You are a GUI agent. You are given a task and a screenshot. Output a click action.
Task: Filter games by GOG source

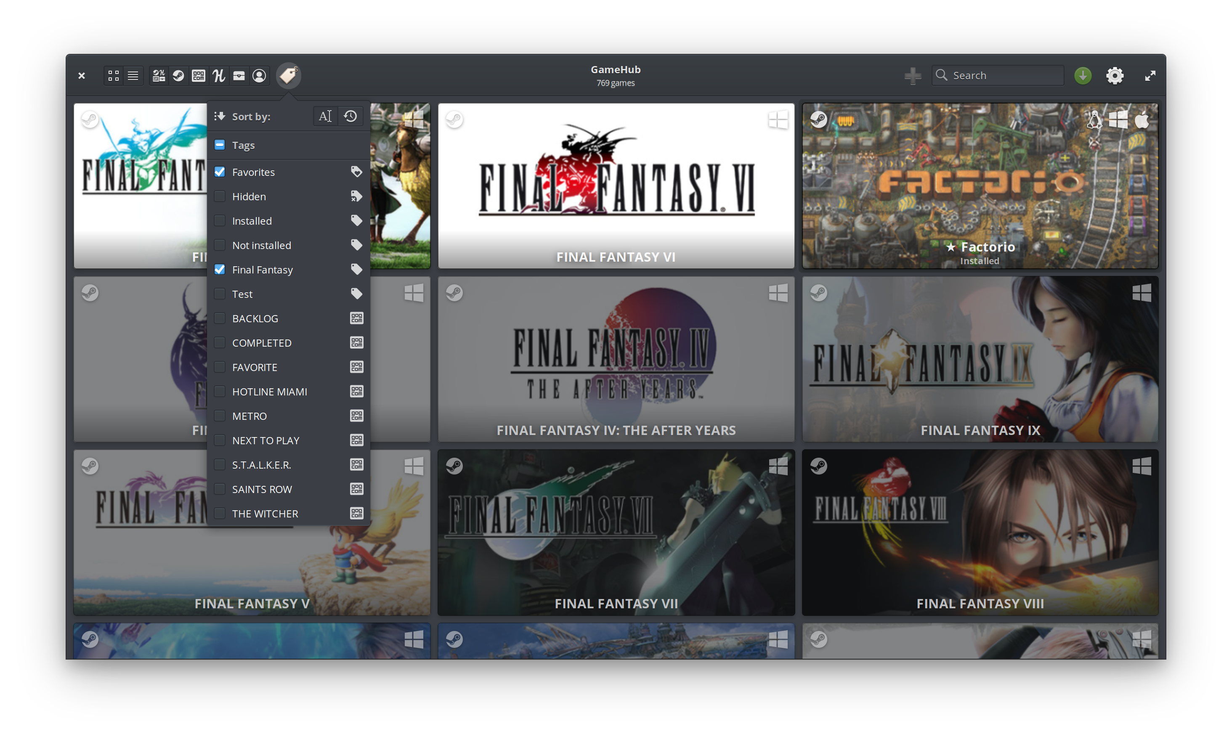pos(199,75)
